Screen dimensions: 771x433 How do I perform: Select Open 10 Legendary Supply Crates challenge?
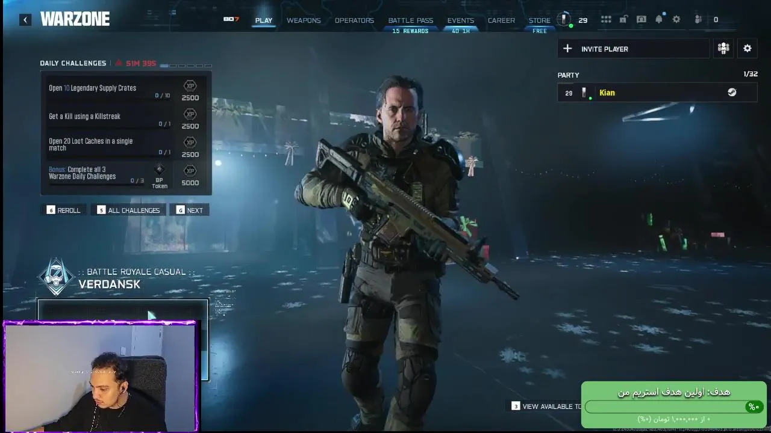tap(126, 91)
